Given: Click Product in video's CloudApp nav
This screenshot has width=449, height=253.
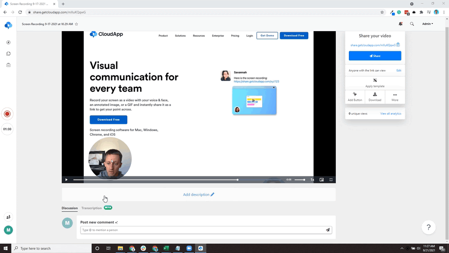Looking at the screenshot, I should tap(163, 36).
